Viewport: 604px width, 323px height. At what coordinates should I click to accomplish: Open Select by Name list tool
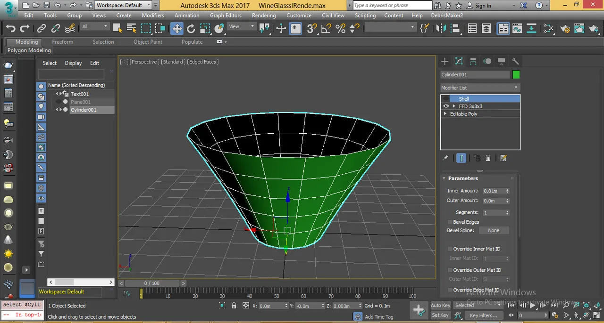132,29
